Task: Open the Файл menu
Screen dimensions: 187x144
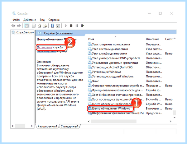Action: [x=16, y=20]
